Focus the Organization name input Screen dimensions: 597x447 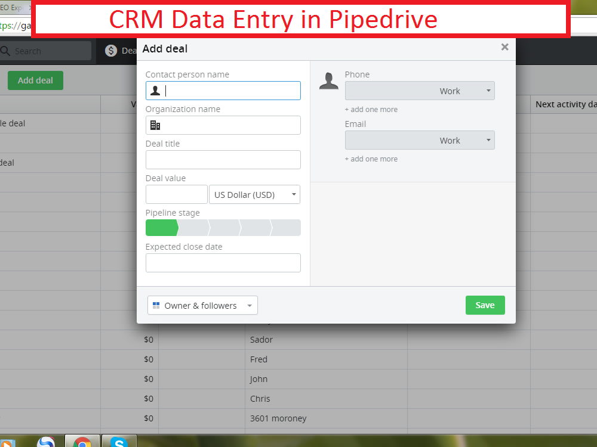point(223,125)
